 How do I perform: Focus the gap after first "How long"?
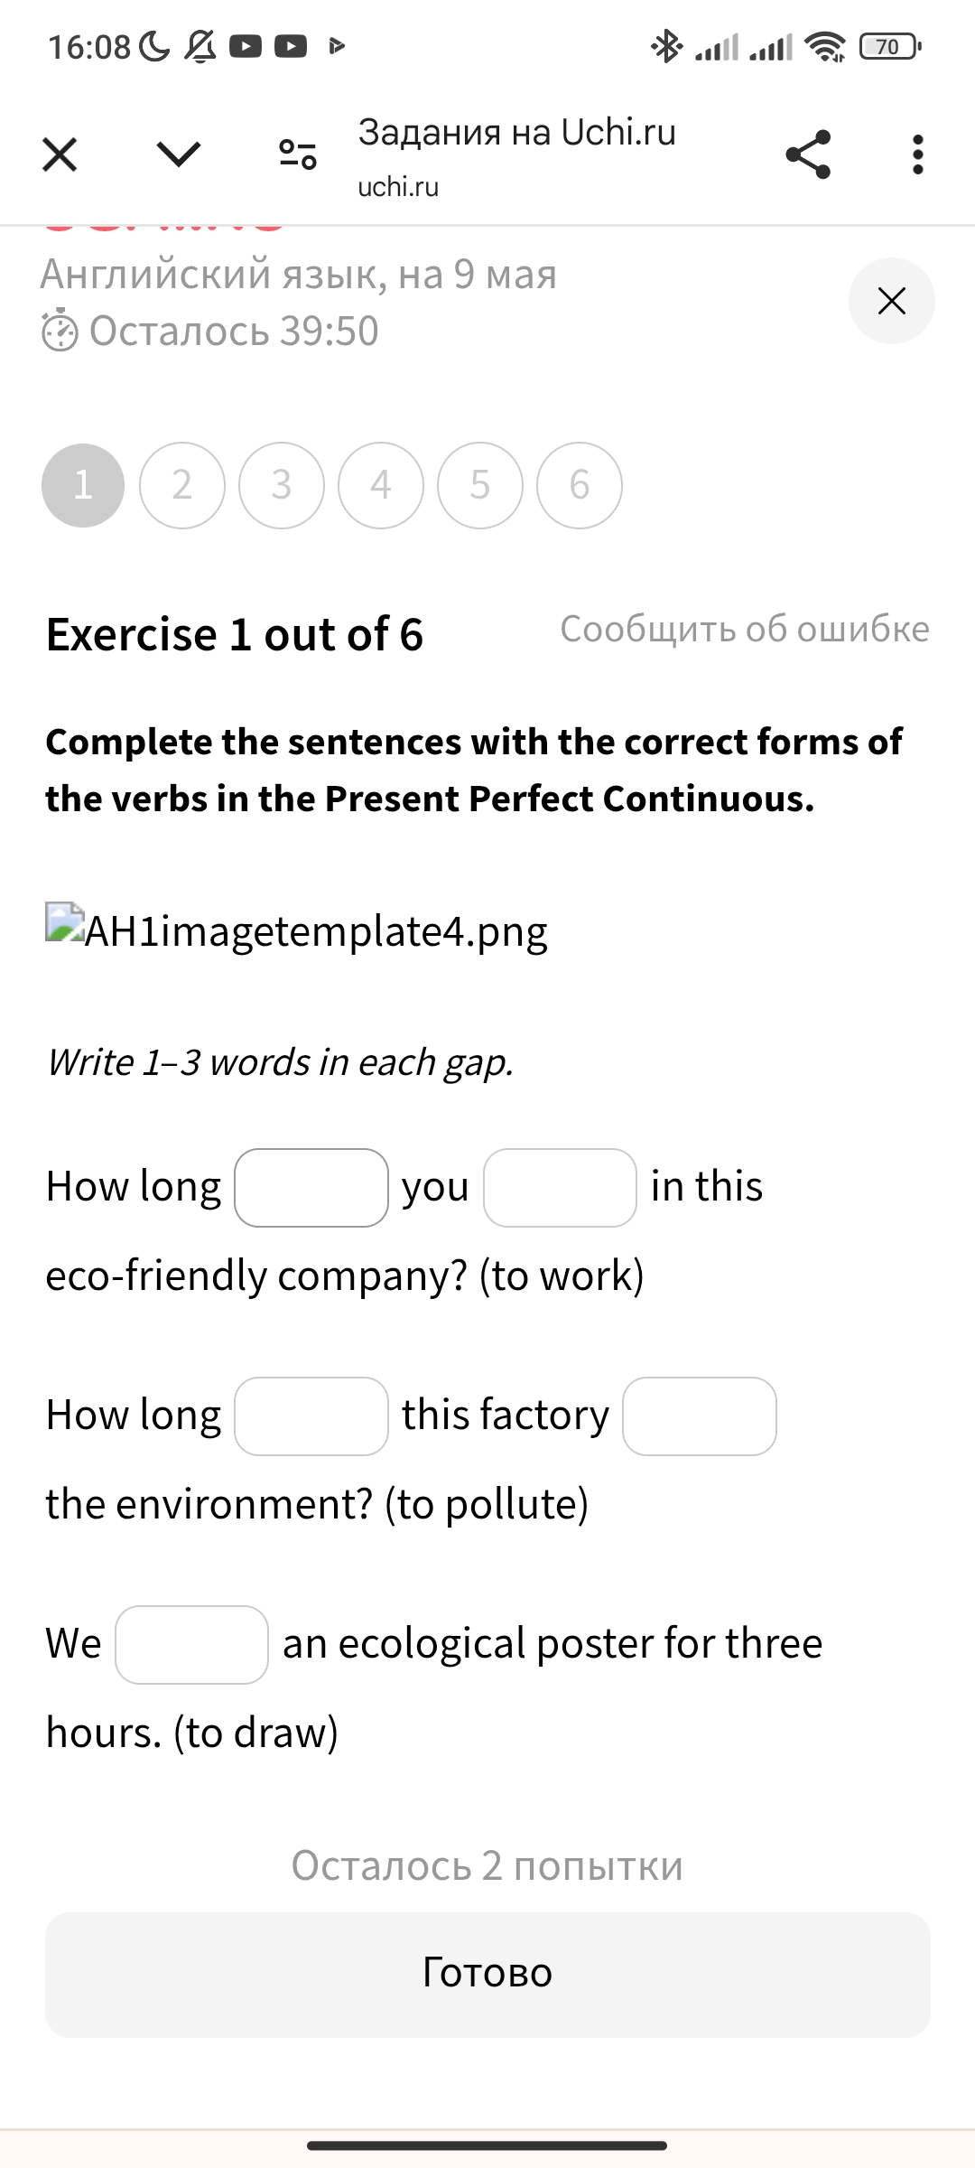[x=311, y=1188]
